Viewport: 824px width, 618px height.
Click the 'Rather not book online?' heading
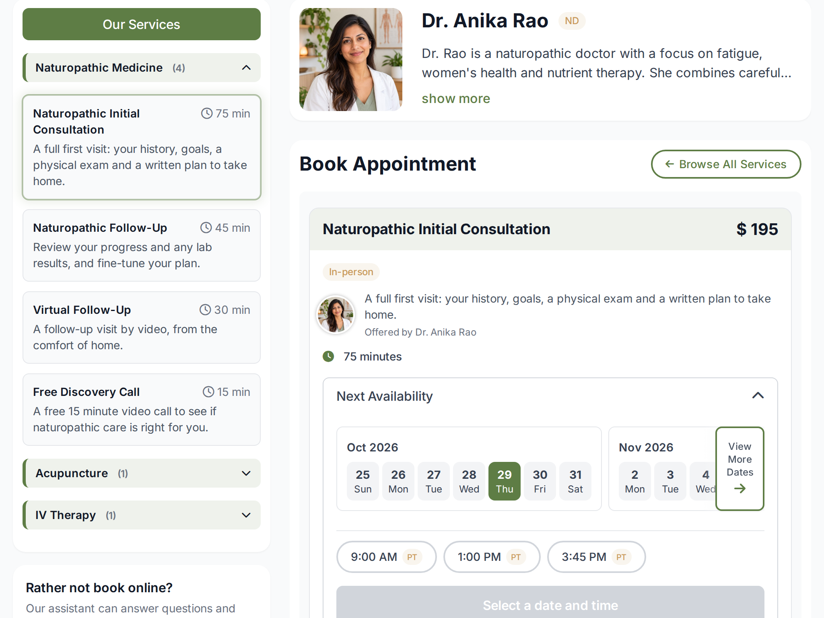click(99, 588)
